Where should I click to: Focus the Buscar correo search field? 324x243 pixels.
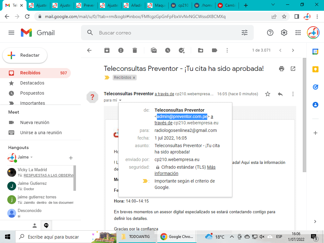coord(167,33)
